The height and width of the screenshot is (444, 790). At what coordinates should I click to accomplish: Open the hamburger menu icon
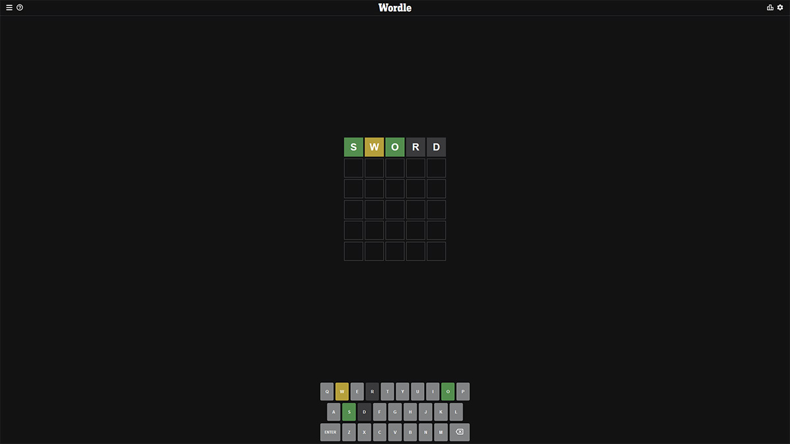pos(9,8)
